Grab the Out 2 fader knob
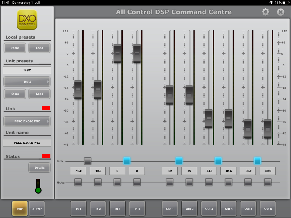 189,95
